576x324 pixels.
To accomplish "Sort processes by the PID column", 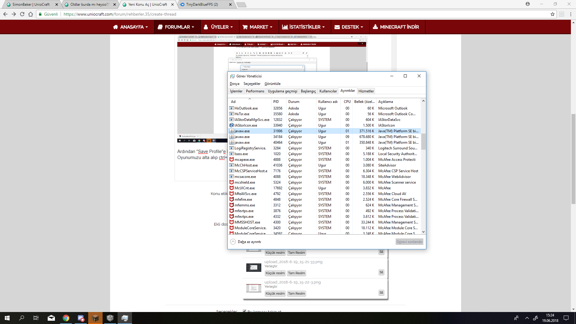I will [279, 102].
